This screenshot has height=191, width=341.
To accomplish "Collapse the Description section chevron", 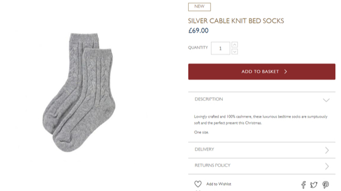I will pyautogui.click(x=326, y=100).
